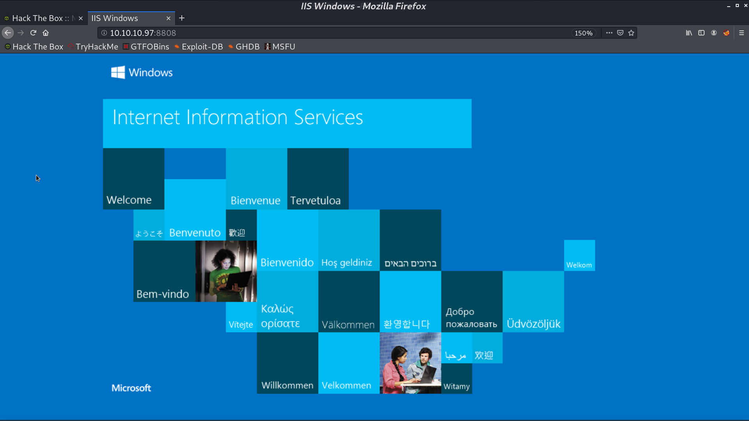Image resolution: width=749 pixels, height=421 pixels.
Task: Click the Bem-vindo tile
Action: click(x=164, y=271)
